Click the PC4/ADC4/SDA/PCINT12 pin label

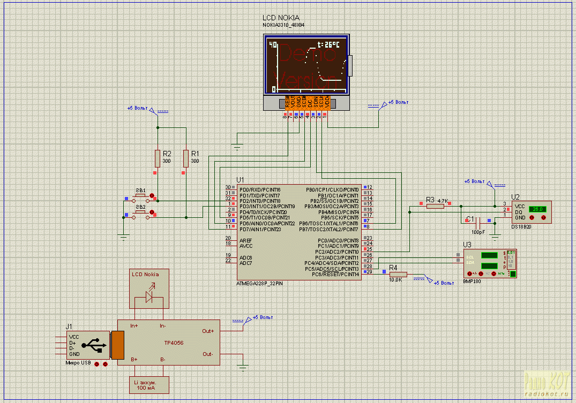point(331,263)
